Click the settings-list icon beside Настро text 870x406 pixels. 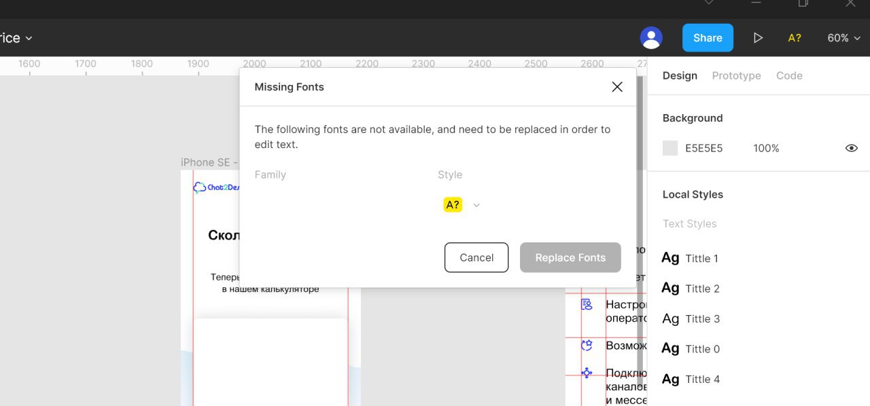tap(587, 304)
